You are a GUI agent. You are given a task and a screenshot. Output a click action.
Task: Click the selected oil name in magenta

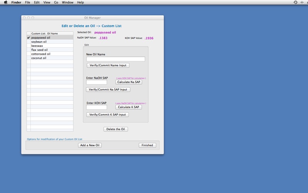(105, 32)
